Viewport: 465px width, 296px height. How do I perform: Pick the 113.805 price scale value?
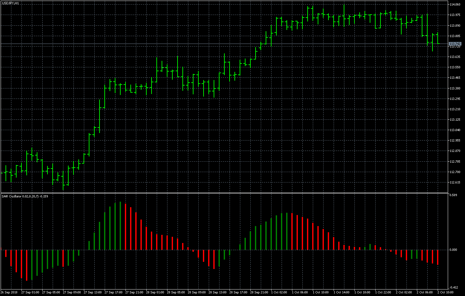point(455,36)
